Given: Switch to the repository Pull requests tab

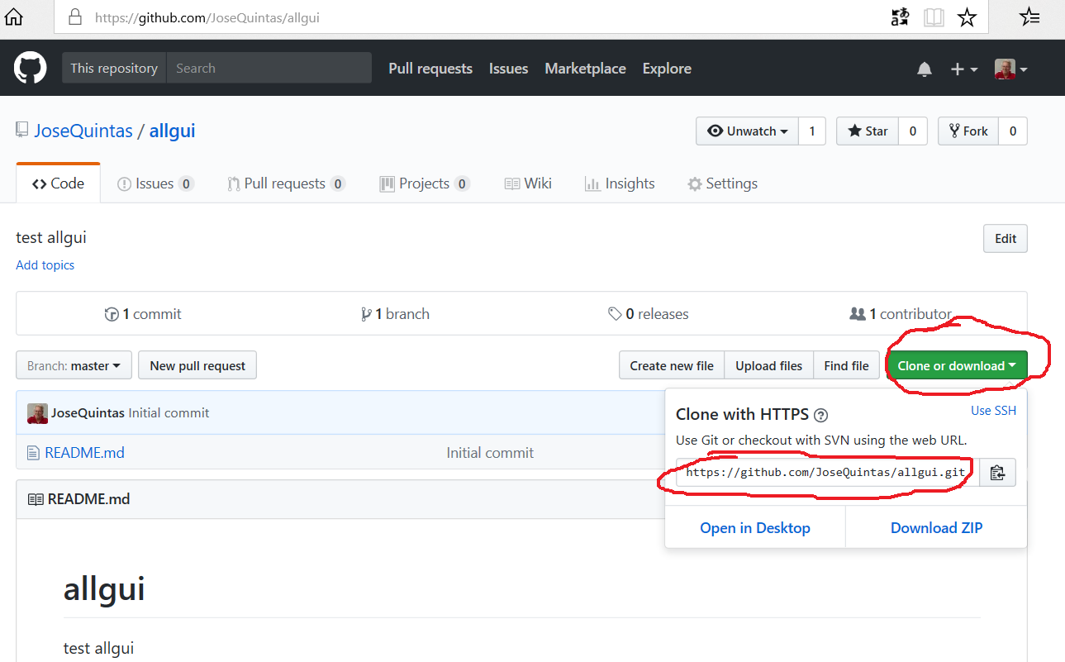Looking at the screenshot, I should 286,183.
